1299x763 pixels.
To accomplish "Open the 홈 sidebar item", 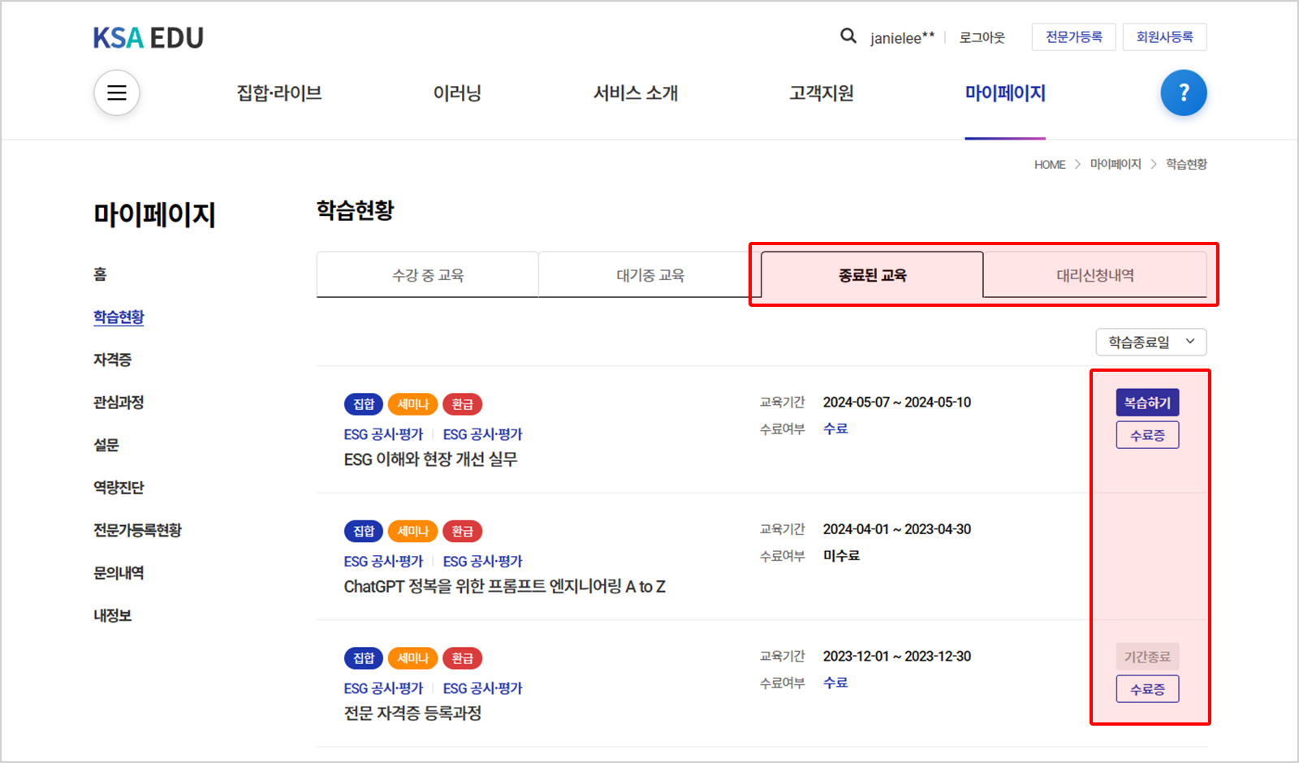I will coord(100,274).
